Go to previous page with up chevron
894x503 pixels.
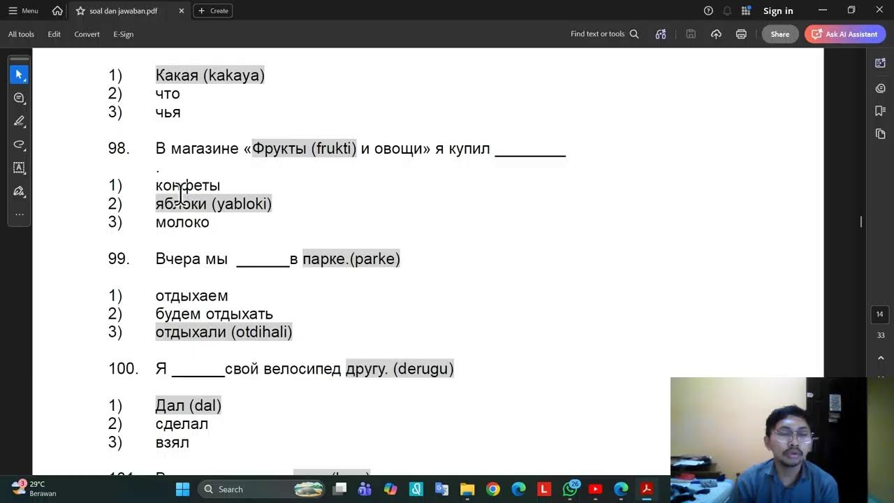pyautogui.click(x=880, y=358)
